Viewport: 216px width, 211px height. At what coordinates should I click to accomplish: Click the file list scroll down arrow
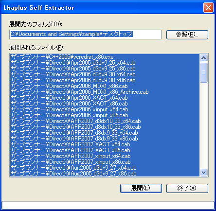pos(203,172)
